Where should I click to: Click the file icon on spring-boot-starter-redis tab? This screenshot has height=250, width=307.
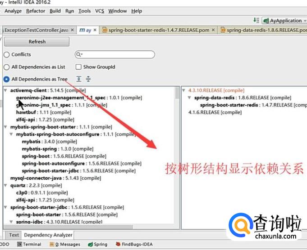tap(105, 30)
